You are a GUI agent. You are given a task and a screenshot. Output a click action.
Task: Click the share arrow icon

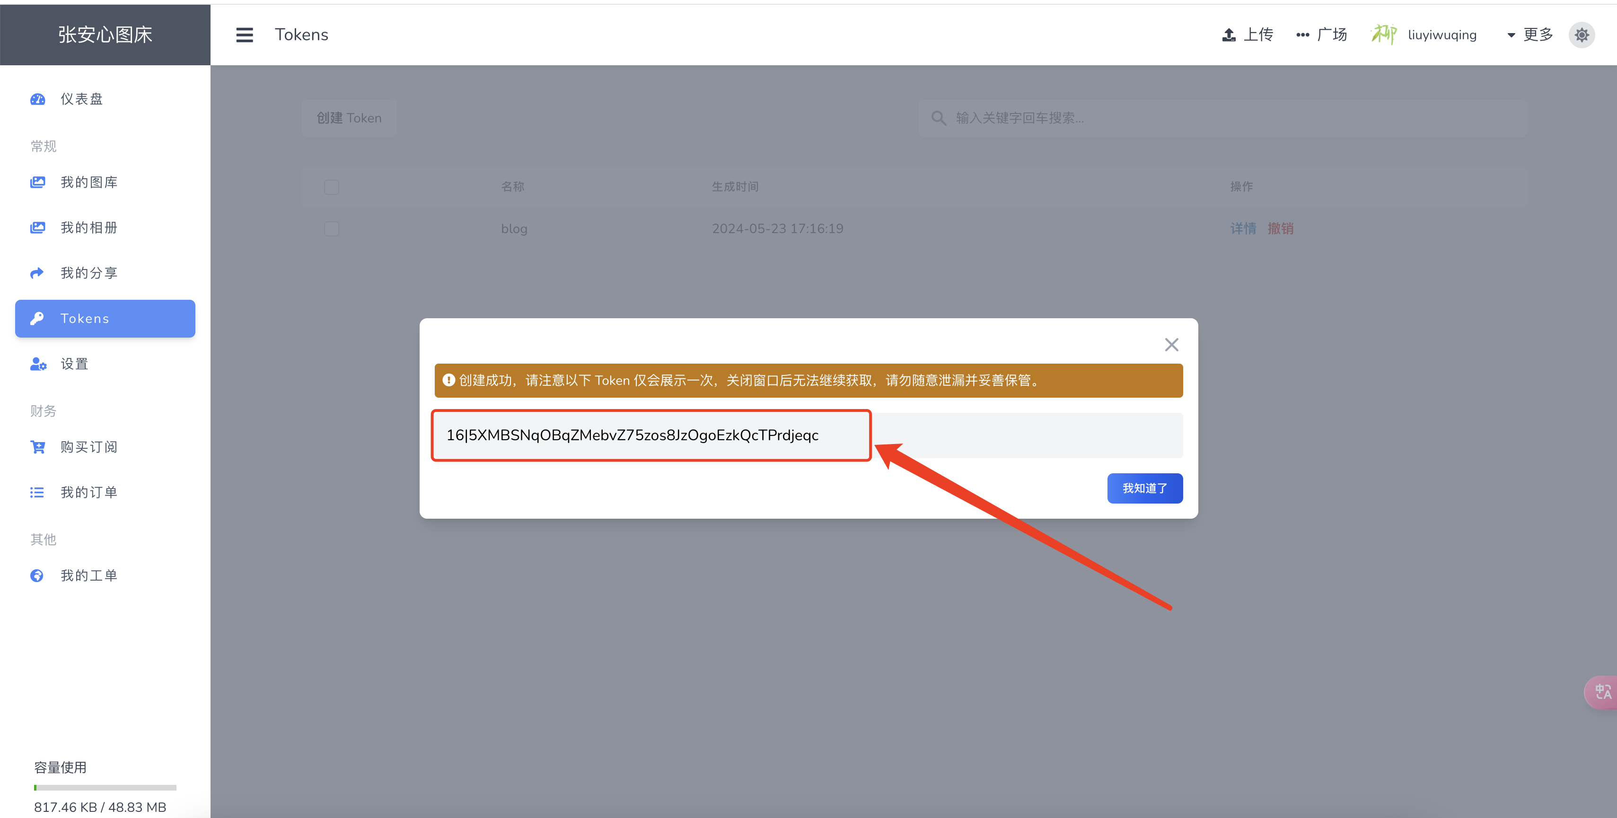click(37, 273)
